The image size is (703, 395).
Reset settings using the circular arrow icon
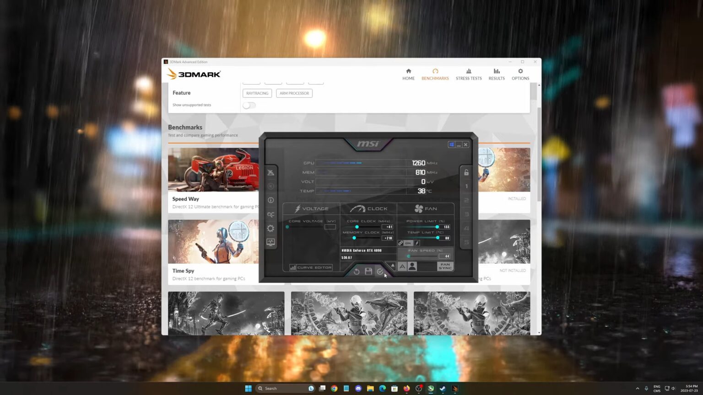click(x=356, y=272)
